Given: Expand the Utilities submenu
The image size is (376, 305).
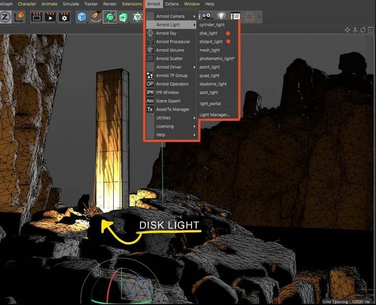Looking at the screenshot, I should pos(171,117).
